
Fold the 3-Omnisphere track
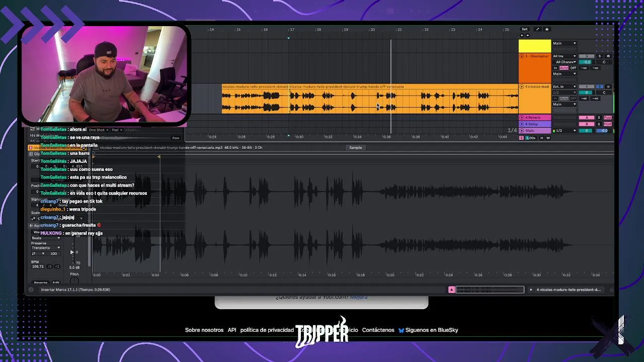pyautogui.click(x=521, y=56)
